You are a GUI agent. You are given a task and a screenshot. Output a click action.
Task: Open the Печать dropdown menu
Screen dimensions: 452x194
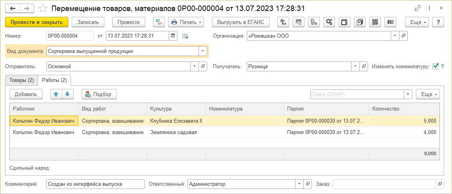click(x=186, y=22)
